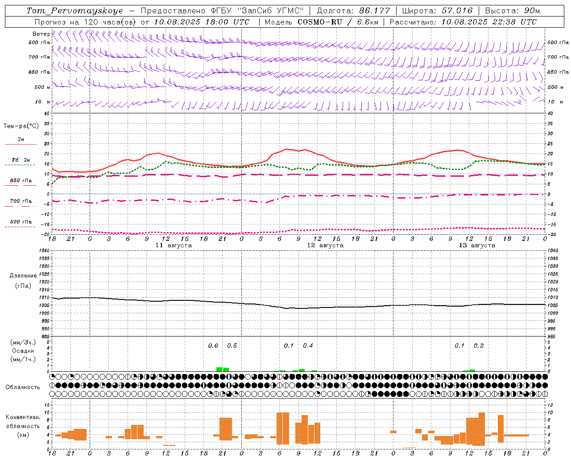
Task: Click the 0.5 precipitation amount value
Action: (232, 346)
